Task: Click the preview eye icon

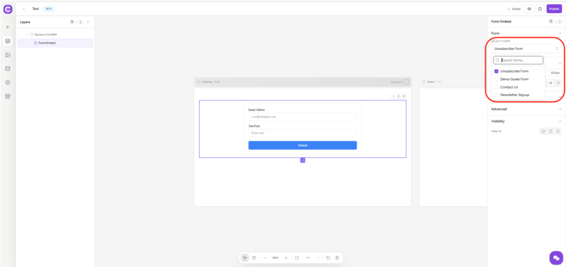Action: coord(529,9)
